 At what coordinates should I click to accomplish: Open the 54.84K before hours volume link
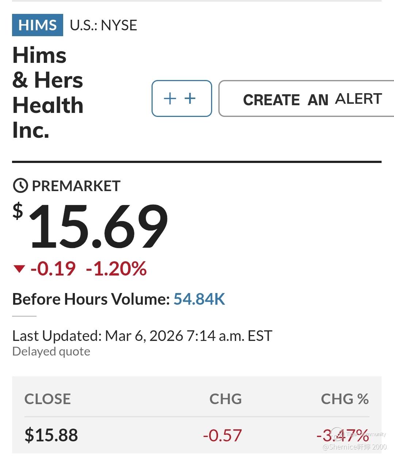pyautogui.click(x=199, y=299)
